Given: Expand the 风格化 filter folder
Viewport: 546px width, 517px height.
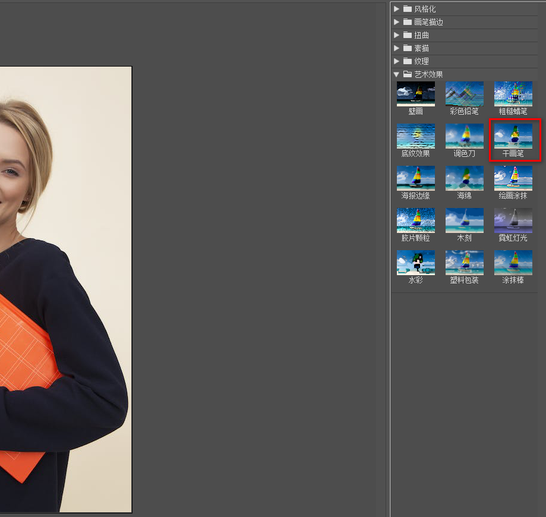Looking at the screenshot, I should (397, 9).
